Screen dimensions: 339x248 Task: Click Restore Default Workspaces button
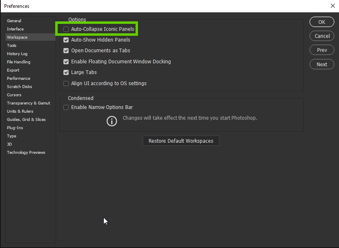181,141
